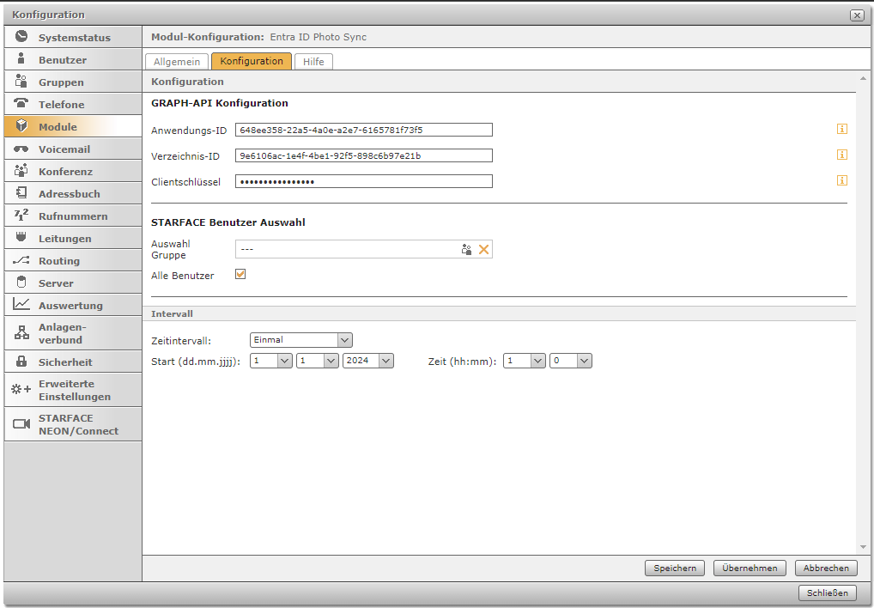
Task: Focus the Anwendungs-ID input field
Action: (364, 130)
